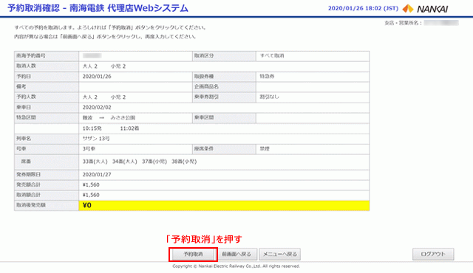This screenshot has width=473, height=273.
Task: Click the 南海予約番号 label cell
Action: [x=47, y=56]
